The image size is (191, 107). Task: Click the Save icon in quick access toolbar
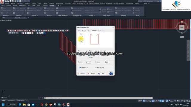[x=10, y=1]
